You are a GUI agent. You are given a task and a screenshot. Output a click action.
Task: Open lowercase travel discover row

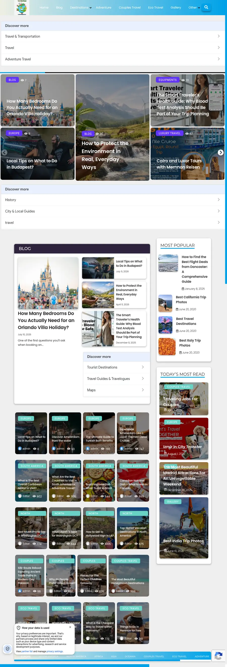113,223
